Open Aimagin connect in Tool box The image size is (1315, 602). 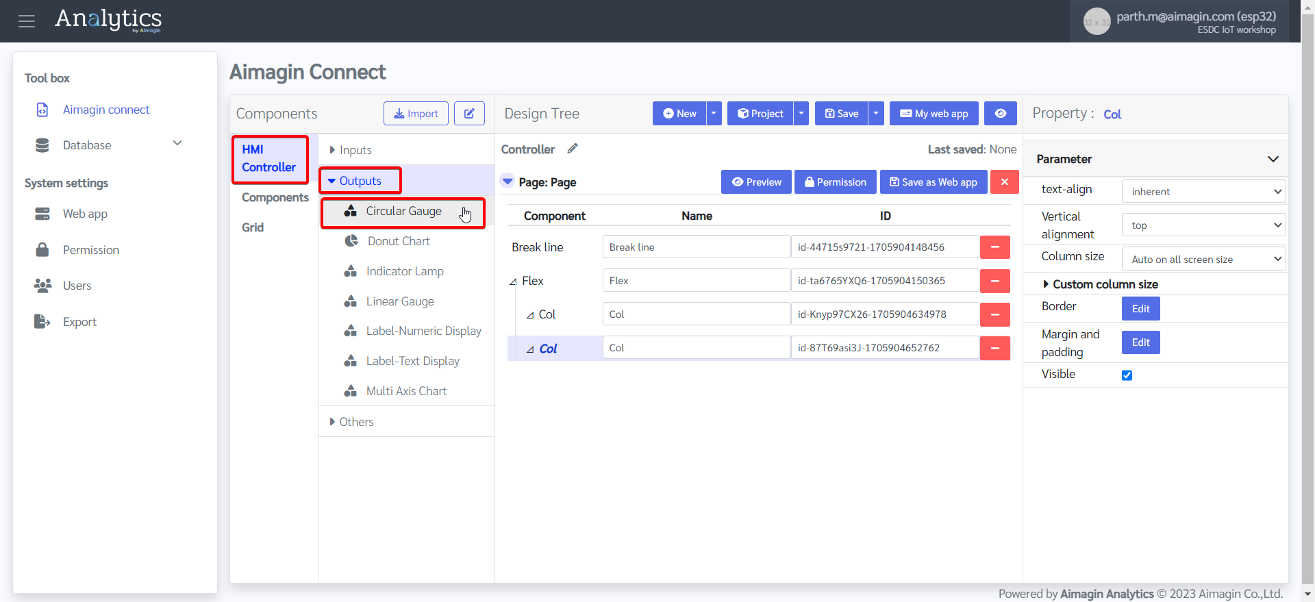pos(106,110)
